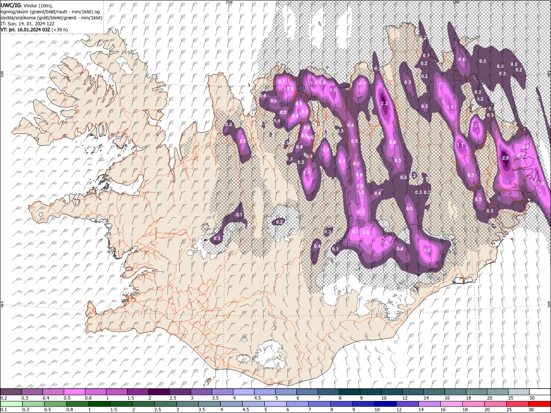Screen dimensions: 551x413
Task: Click the 3.5 number under the green legend row
Action: click(201, 410)
